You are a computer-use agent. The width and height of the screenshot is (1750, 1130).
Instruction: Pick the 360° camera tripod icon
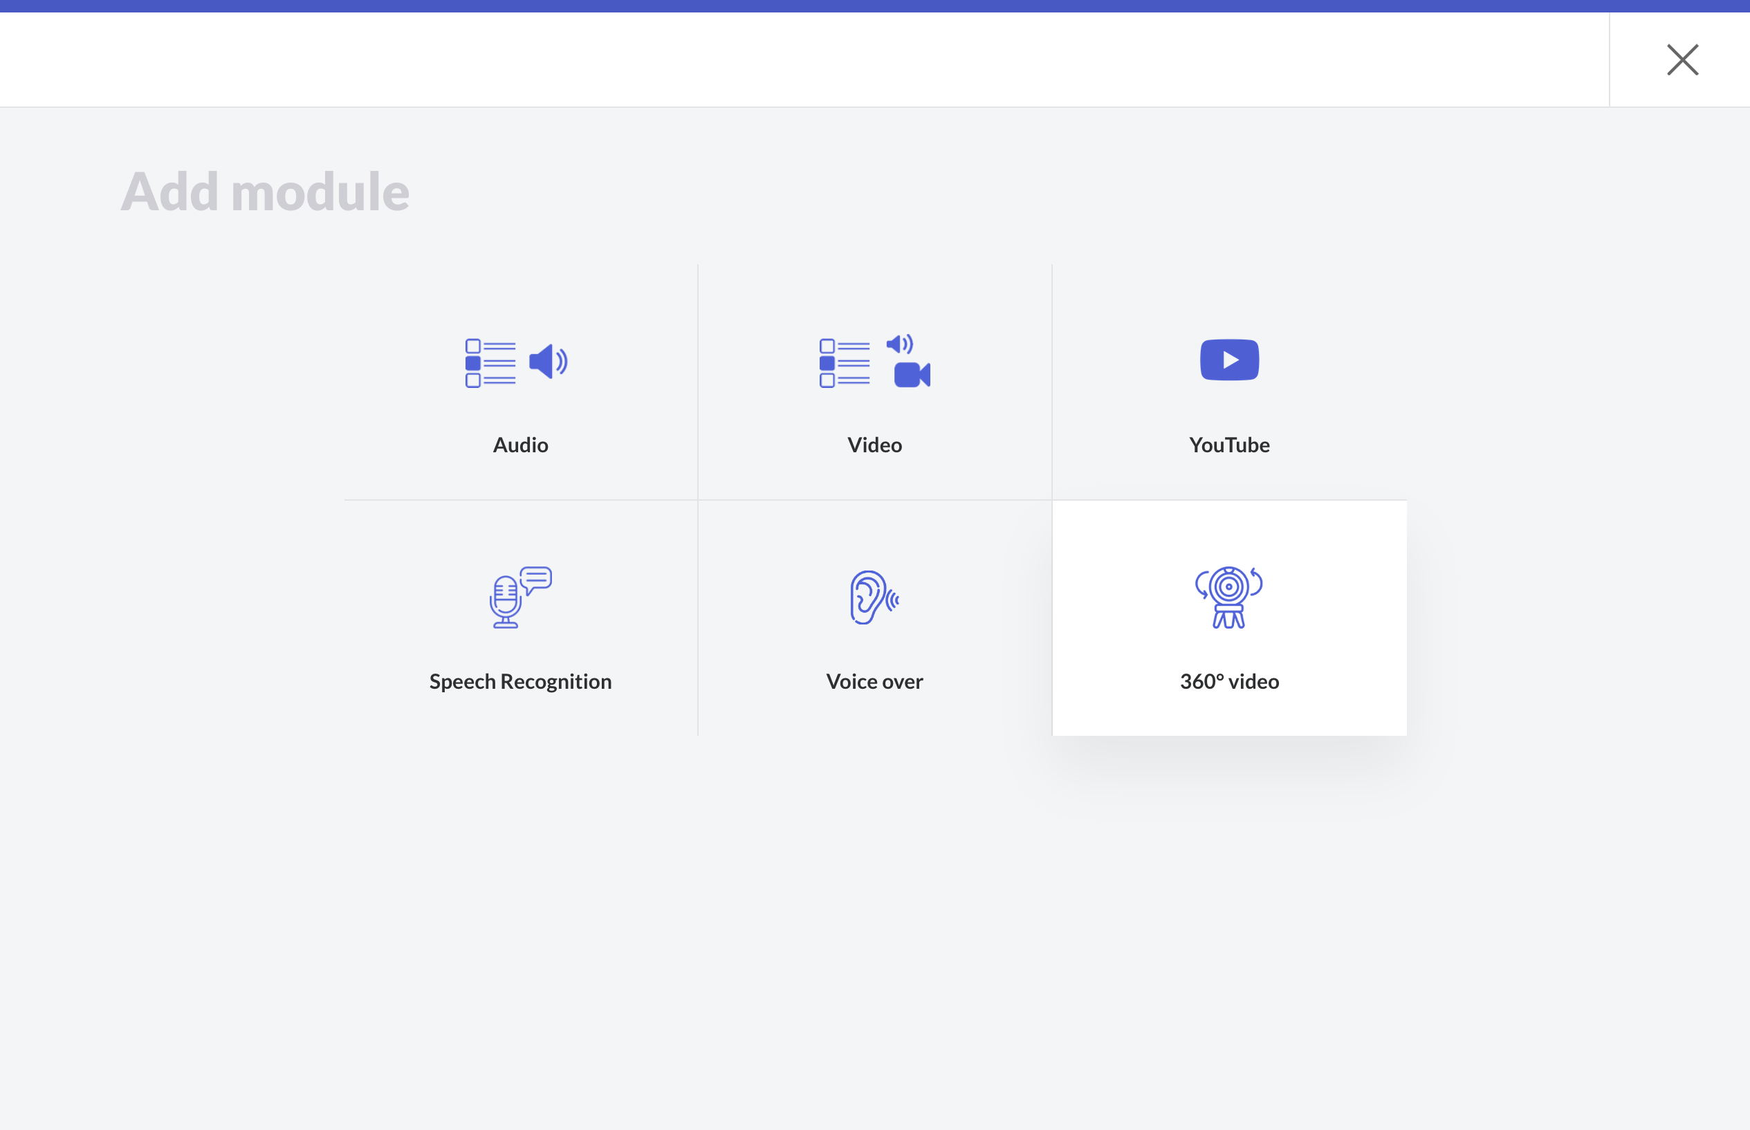pyautogui.click(x=1229, y=598)
